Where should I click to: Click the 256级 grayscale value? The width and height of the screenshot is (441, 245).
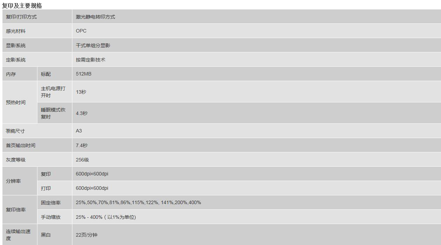coord(83,160)
